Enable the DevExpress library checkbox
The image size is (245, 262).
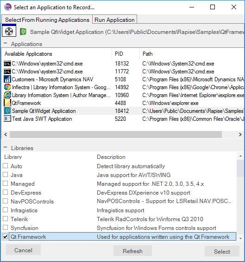6,192
